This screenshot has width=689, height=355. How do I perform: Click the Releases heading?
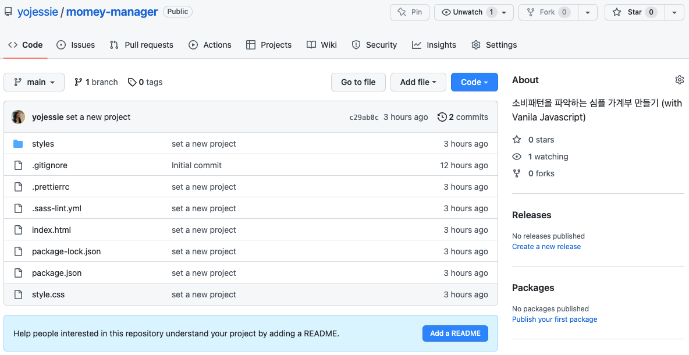532,215
